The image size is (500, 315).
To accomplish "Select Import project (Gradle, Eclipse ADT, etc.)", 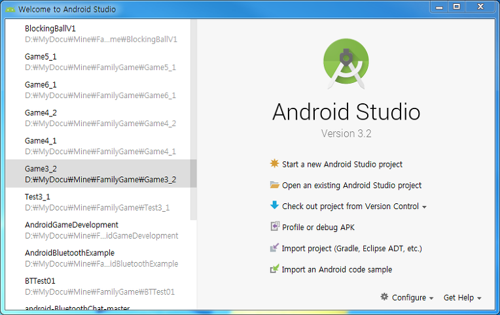I will click(x=351, y=248).
